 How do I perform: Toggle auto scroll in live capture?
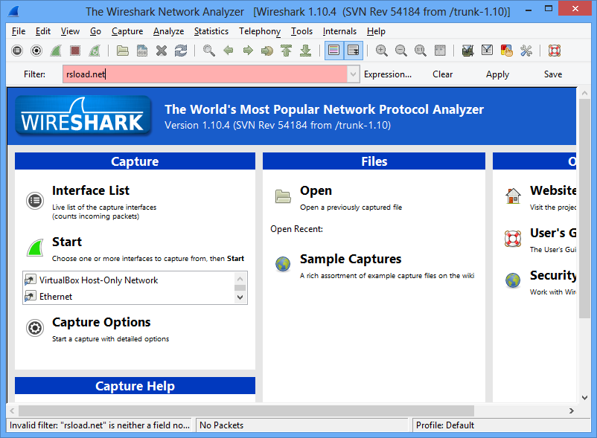pyautogui.click(x=353, y=51)
